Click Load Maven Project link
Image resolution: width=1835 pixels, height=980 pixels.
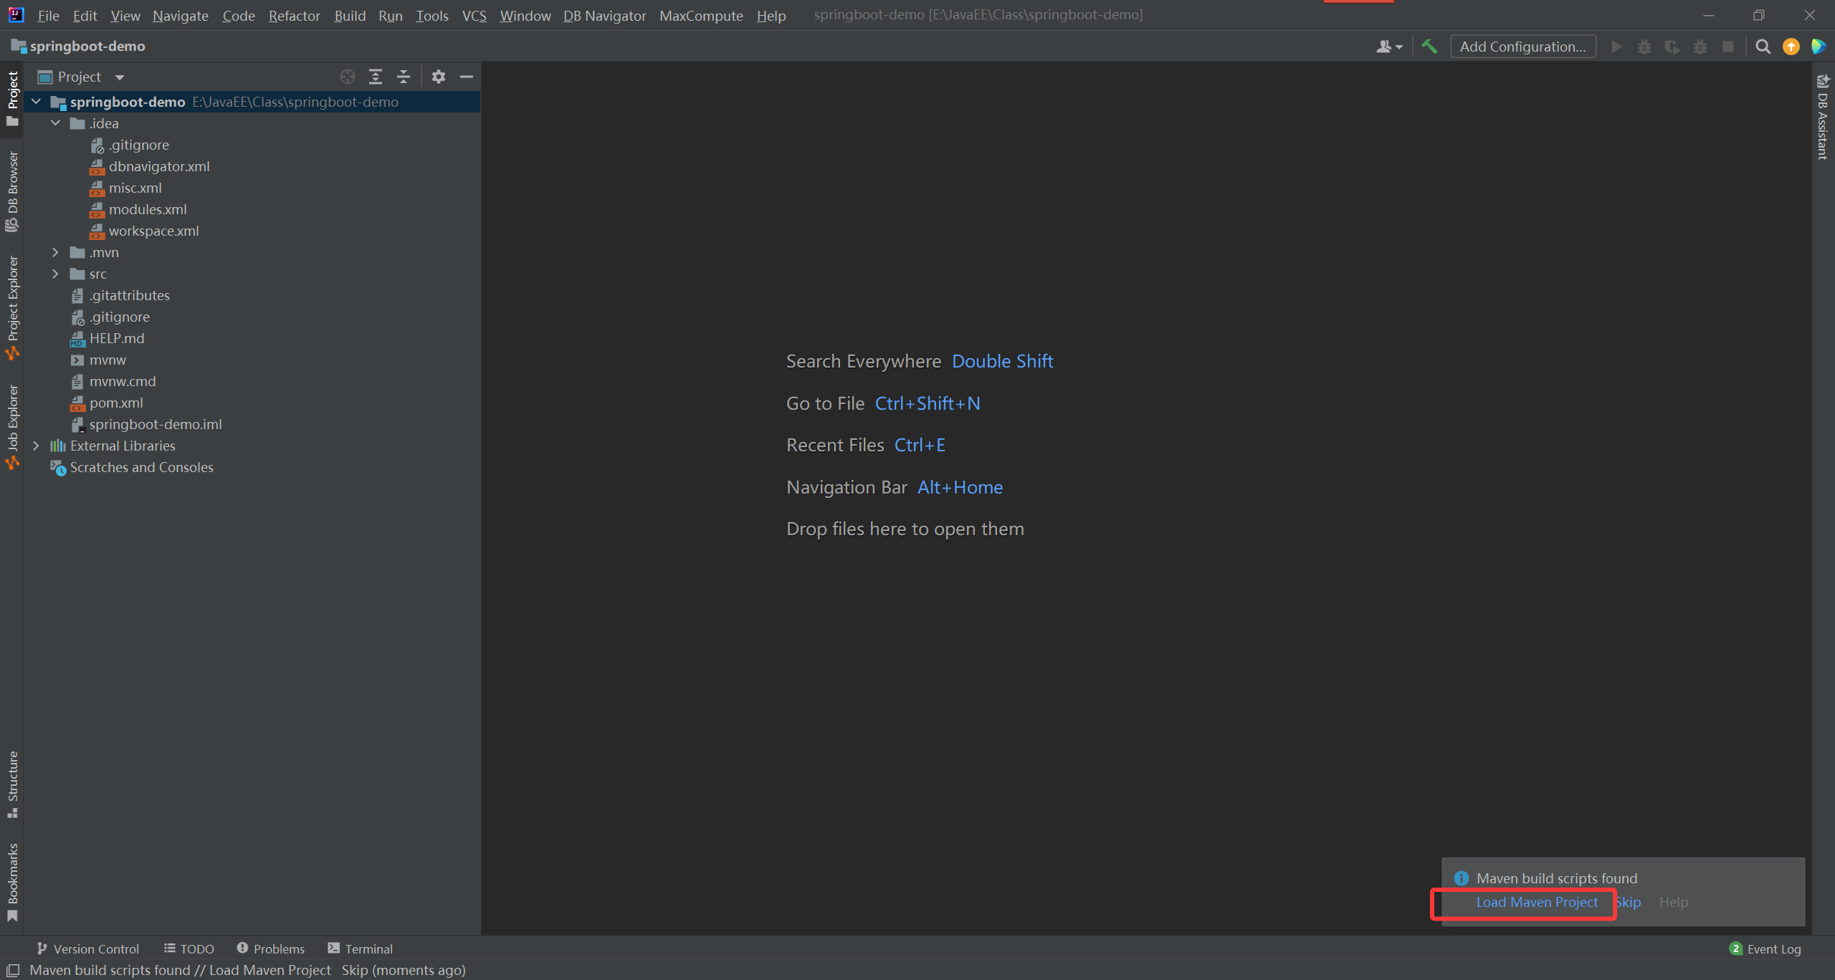[1537, 902]
